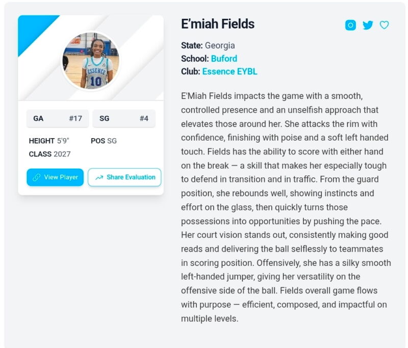Click the State: Georgia text
Screen dimensions: 408x348
pos(208,45)
